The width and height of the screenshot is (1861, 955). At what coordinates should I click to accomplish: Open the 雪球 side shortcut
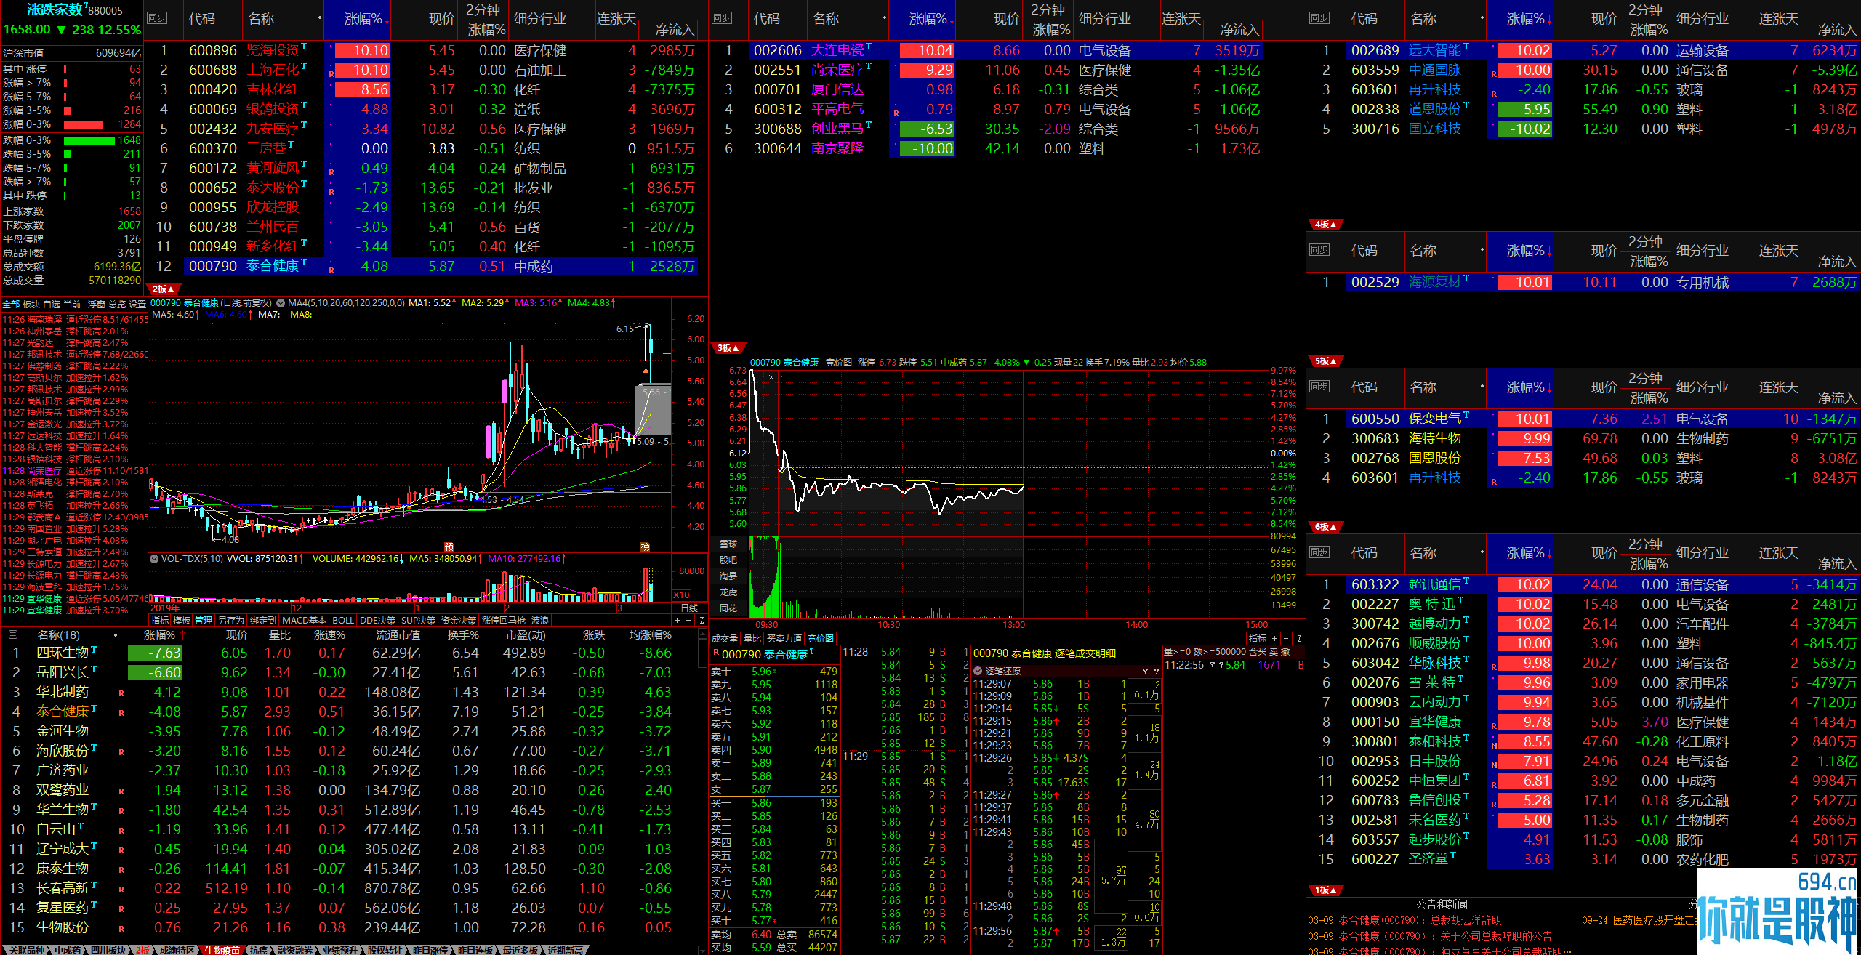728,544
